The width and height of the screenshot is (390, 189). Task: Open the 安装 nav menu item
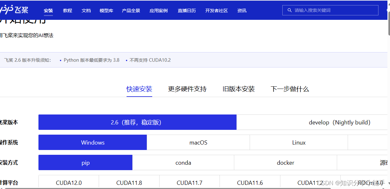pyautogui.click(x=48, y=11)
